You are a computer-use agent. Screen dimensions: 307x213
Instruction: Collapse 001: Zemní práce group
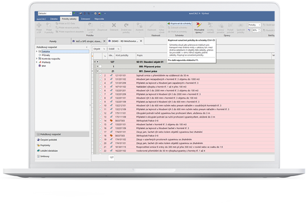tap(98, 71)
